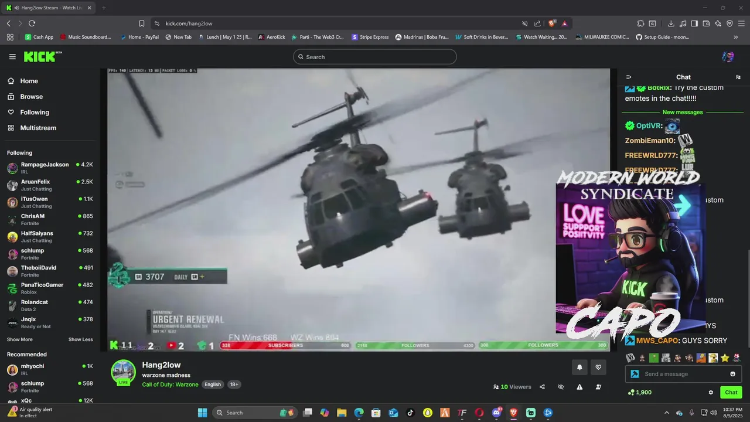Image resolution: width=750 pixels, height=422 pixels.
Task: Open the Setup Guide GitHub bookmark
Action: pyautogui.click(x=662, y=37)
